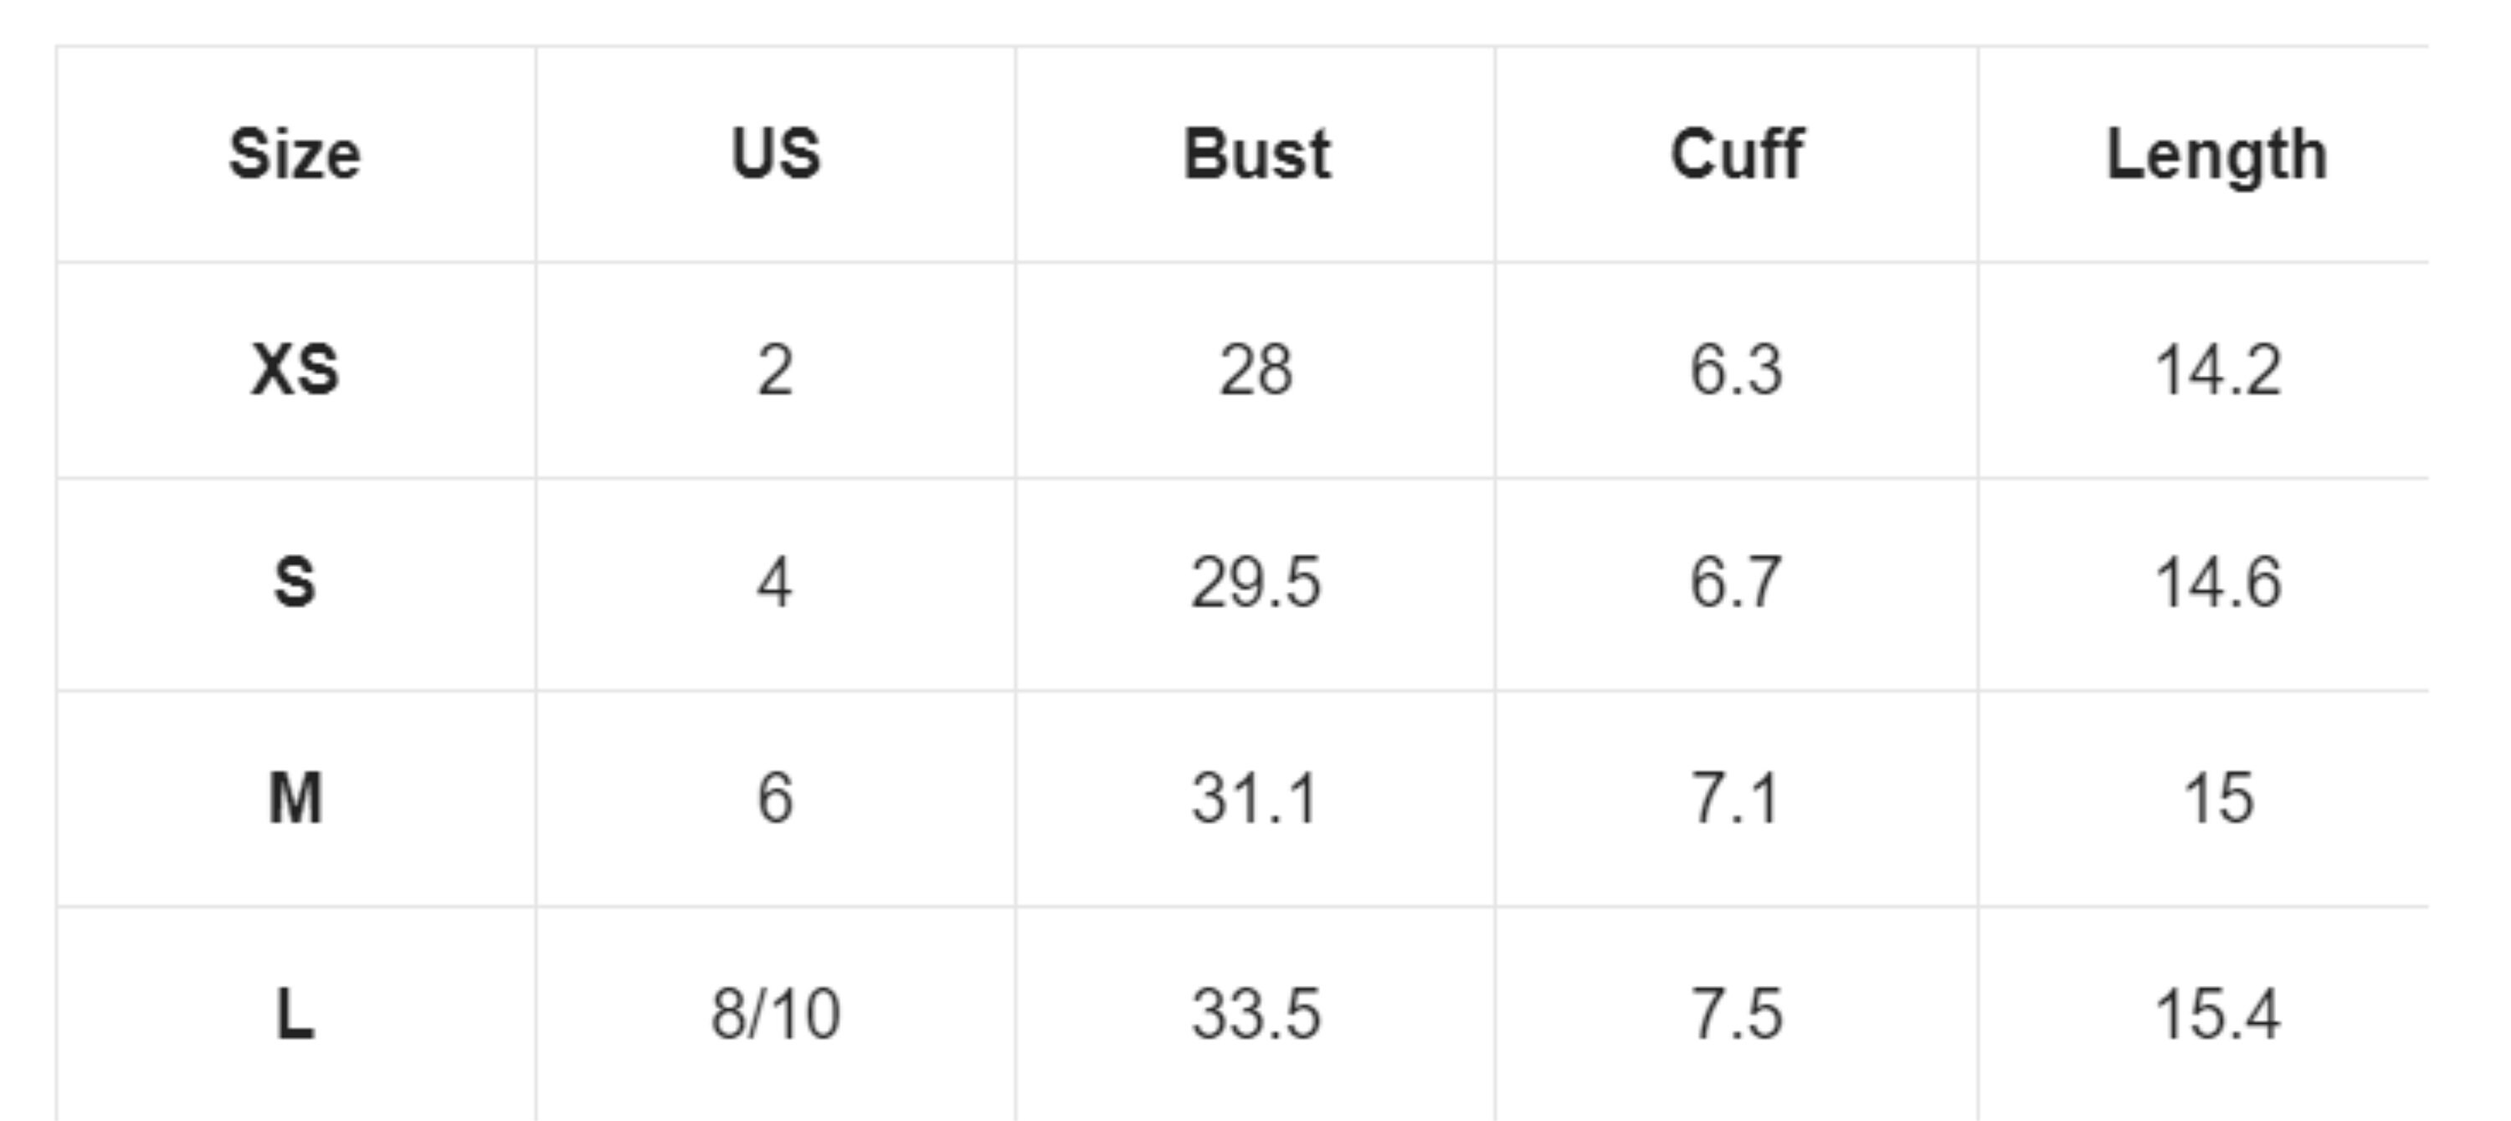
Task: Click the 29.5 bust value
Action: click(x=1256, y=583)
